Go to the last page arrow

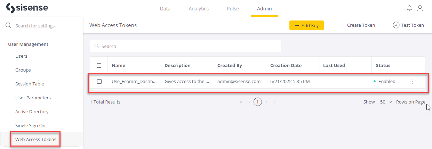coord(274,102)
